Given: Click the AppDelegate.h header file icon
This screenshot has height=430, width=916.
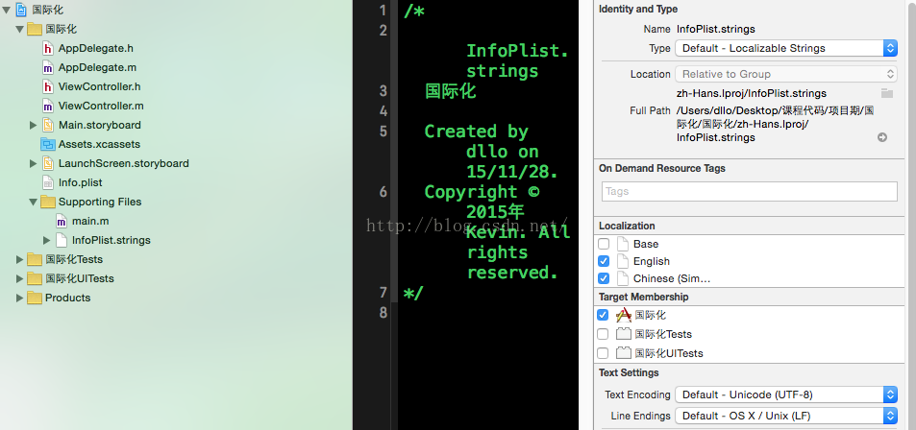Looking at the screenshot, I should (x=48, y=48).
